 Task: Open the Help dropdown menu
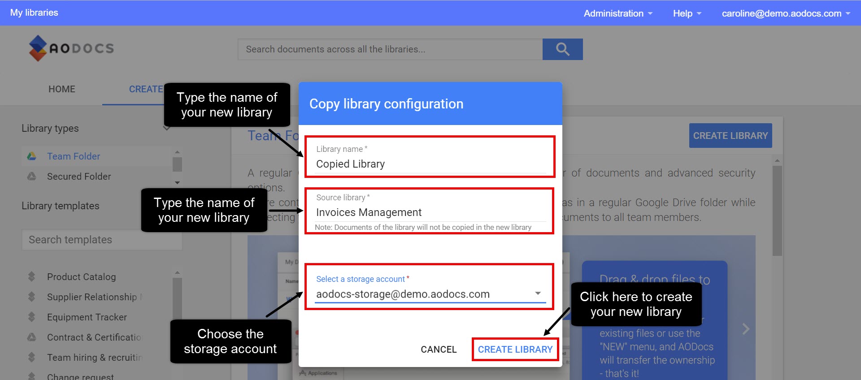[x=687, y=13]
